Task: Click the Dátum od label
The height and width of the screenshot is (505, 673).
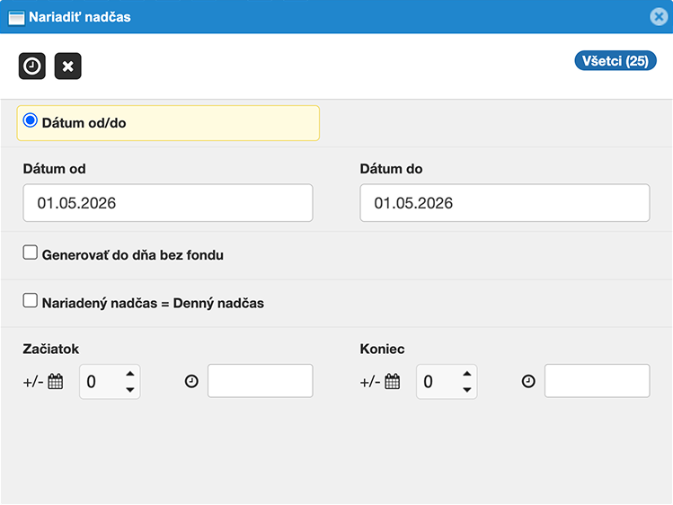Action: (x=54, y=169)
